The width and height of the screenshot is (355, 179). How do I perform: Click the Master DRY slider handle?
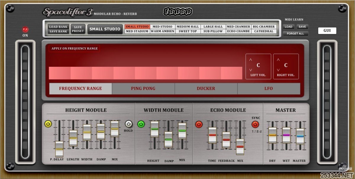click(x=272, y=135)
